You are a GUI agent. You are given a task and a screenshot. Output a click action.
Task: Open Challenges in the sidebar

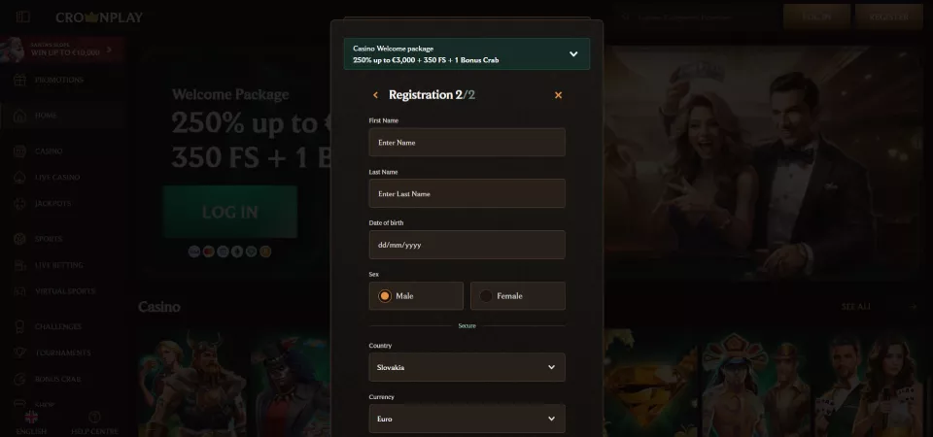(62, 326)
